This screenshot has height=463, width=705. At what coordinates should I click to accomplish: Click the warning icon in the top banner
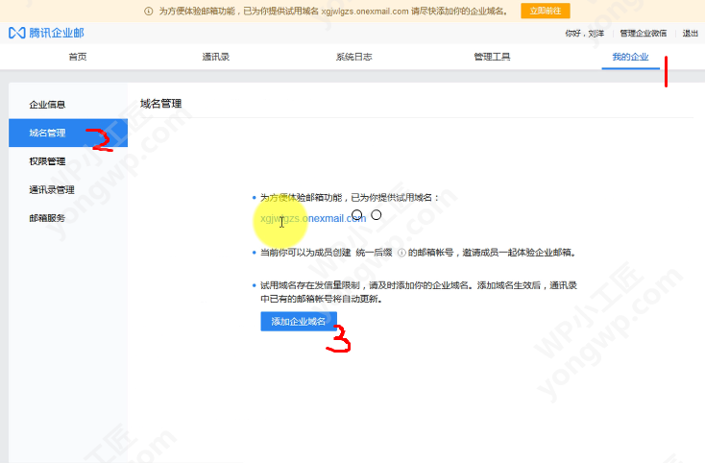coord(149,12)
